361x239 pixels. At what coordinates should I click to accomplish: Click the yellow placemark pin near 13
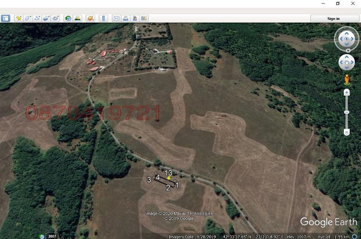point(168,179)
